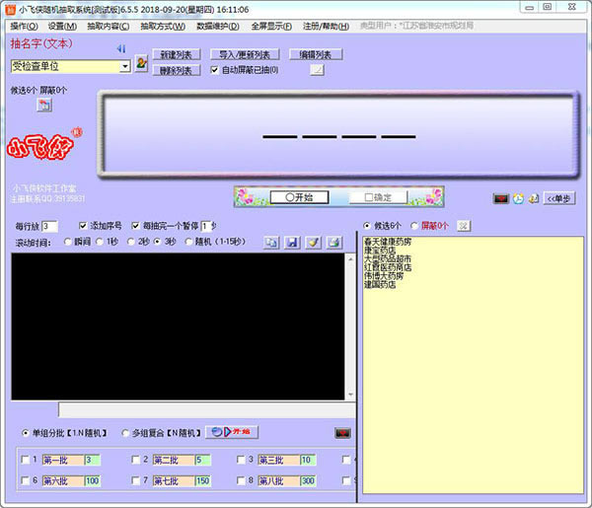Image resolution: width=592 pixels, height=508 pixels.
Task: Select 康宝药店 in the candidate list
Action: click(380, 251)
